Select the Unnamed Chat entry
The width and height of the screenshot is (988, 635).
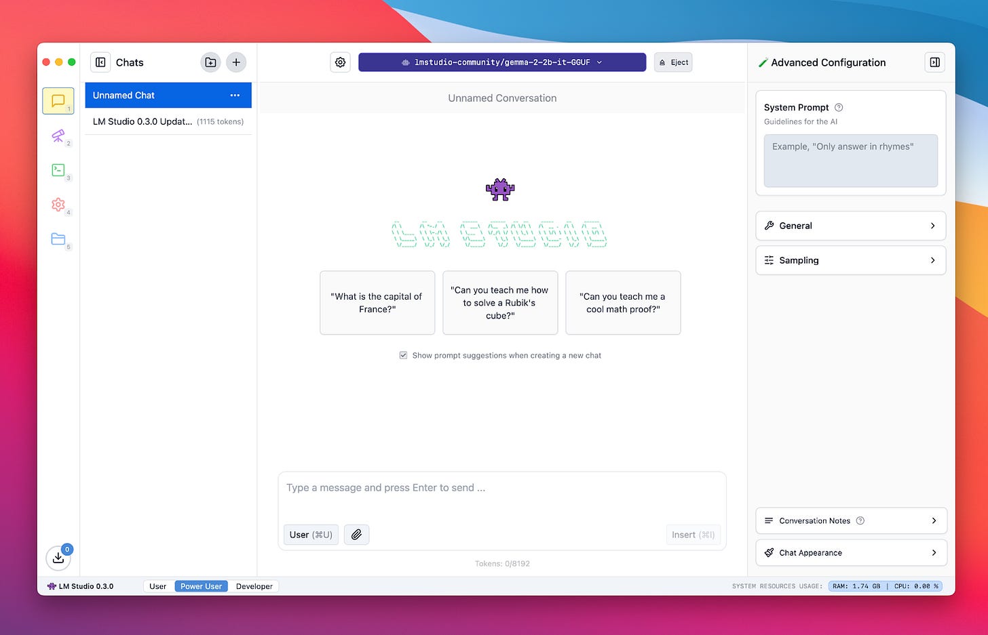point(168,96)
